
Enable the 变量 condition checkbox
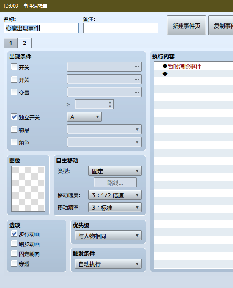pos(14,92)
